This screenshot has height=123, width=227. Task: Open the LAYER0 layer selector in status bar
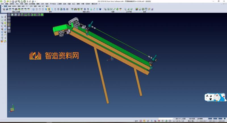tap(200, 118)
